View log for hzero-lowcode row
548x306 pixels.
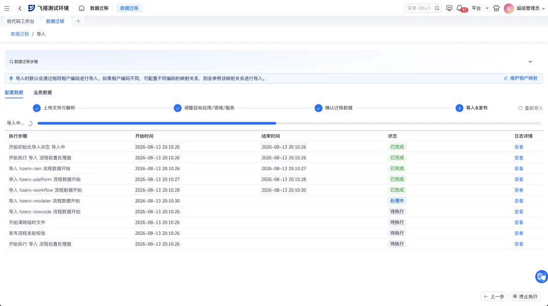(519, 212)
